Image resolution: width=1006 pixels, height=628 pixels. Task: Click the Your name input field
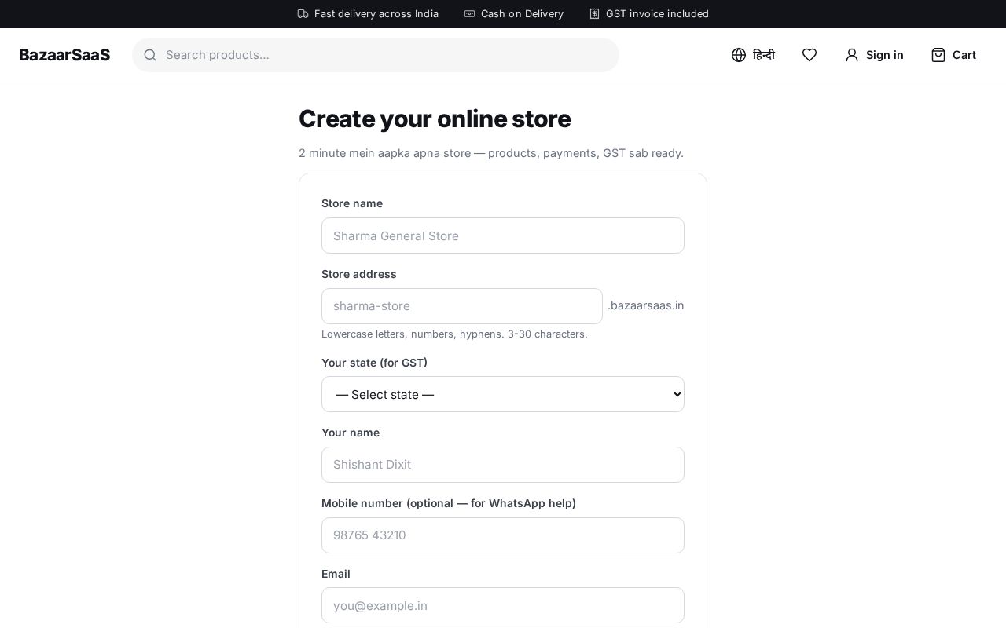503,465
